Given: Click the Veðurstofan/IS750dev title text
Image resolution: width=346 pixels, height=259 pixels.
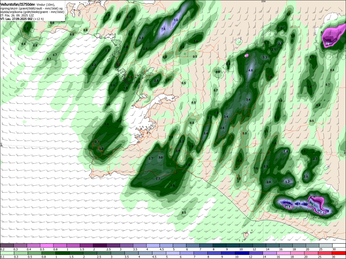Looking at the screenshot, I should (18, 4).
